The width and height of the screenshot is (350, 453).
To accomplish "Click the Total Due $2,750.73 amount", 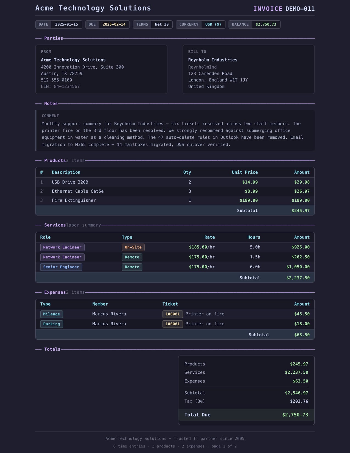I will click(295, 415).
